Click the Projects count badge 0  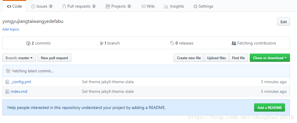pos(129,6)
